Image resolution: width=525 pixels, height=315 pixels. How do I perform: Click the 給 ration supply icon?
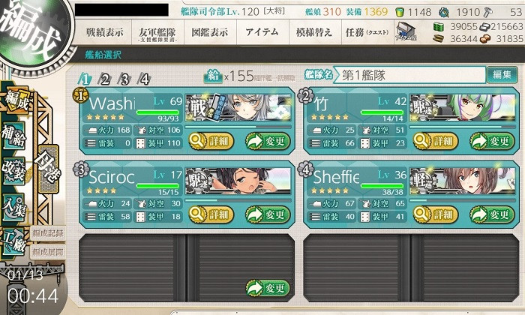pos(213,76)
